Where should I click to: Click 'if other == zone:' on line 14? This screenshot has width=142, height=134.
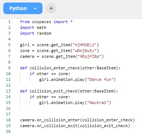point(50,97)
